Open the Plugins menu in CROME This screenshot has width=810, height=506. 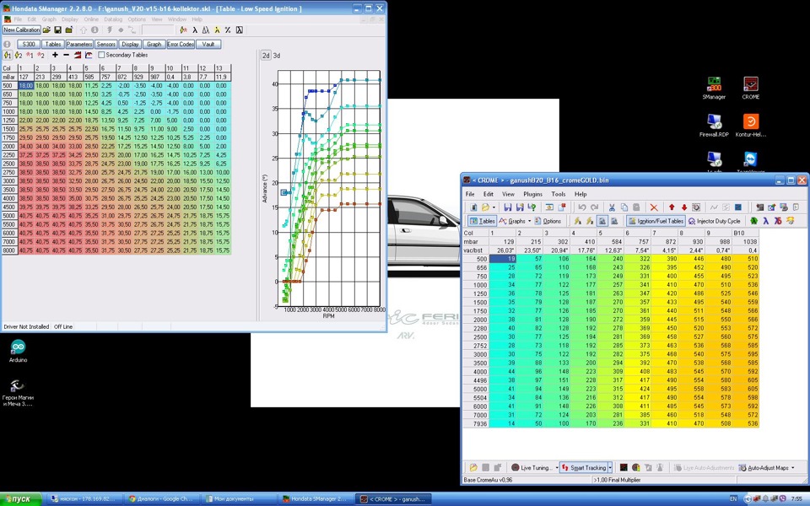tap(532, 194)
